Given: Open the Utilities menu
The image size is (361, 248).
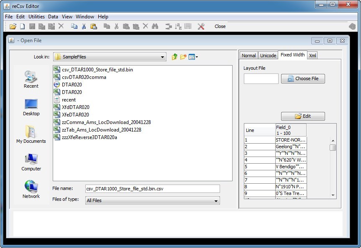Looking at the screenshot, I should tap(37, 17).
